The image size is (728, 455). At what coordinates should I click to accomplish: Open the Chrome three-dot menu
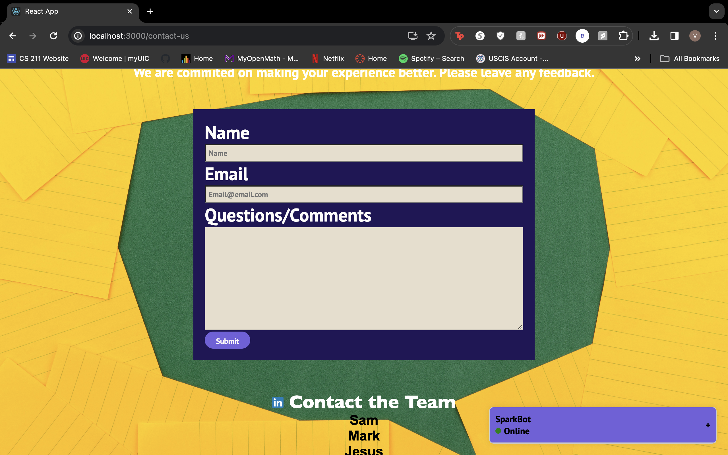tap(715, 36)
